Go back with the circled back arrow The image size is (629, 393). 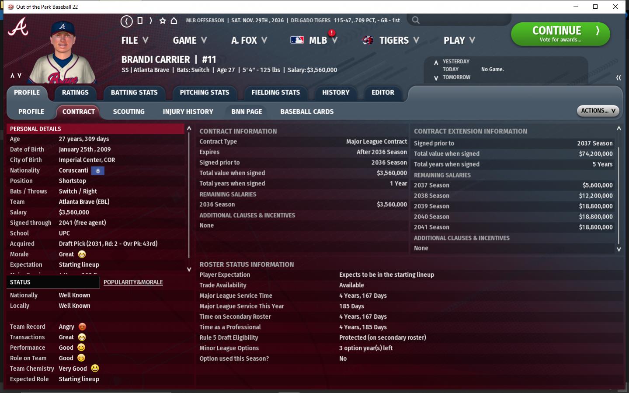[126, 21]
